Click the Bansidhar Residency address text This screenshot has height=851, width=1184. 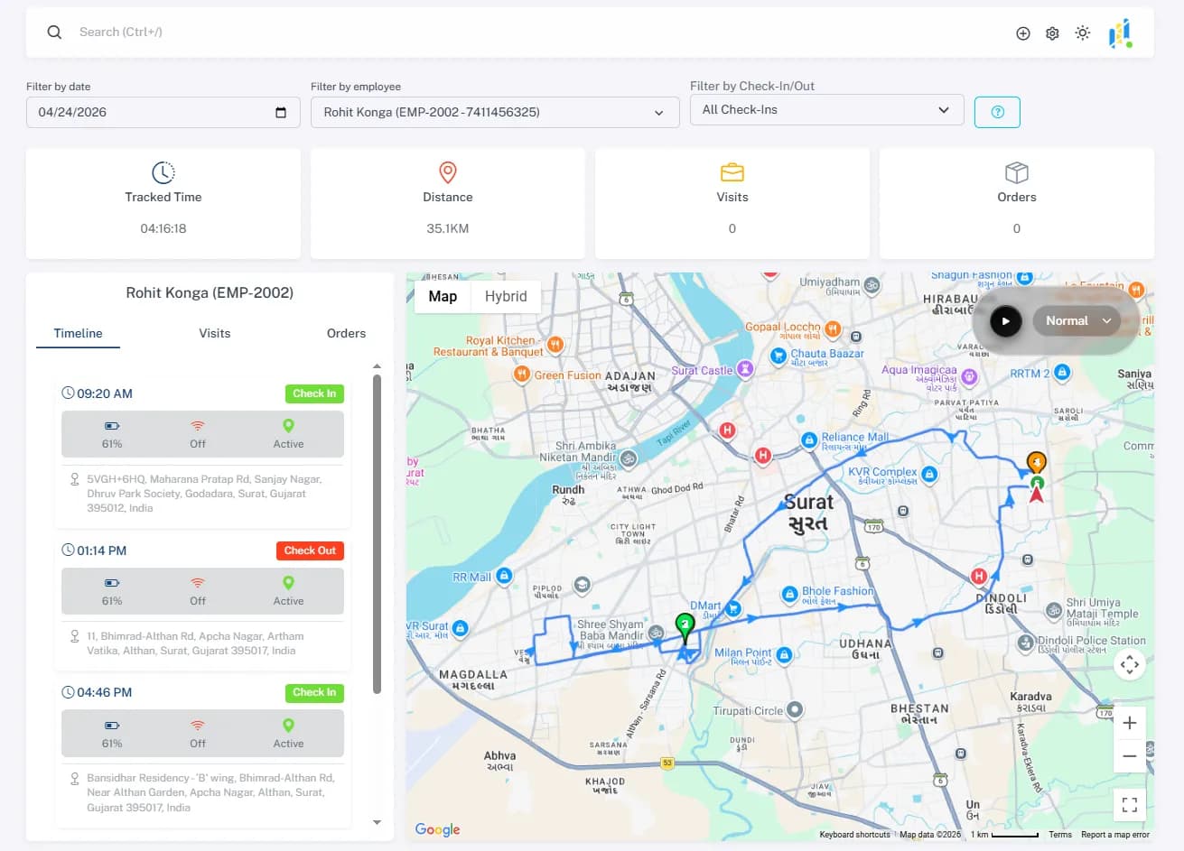[210, 792]
